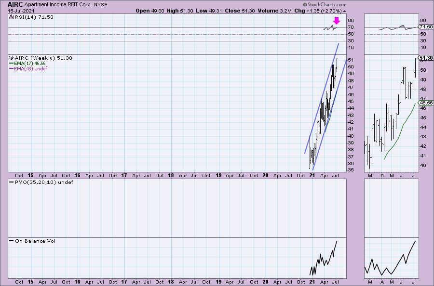434x286 pixels.
Task: Click the purple EMA(43) legend color marker
Action: [x=12, y=68]
